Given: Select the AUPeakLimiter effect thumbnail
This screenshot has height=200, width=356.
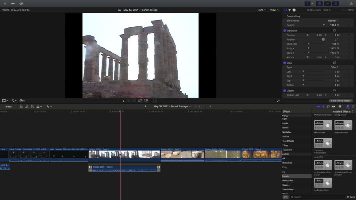Looking at the screenshot, I should (323, 183).
